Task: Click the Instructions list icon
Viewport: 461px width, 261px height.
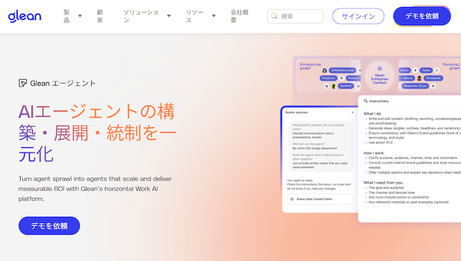Action: point(365,101)
